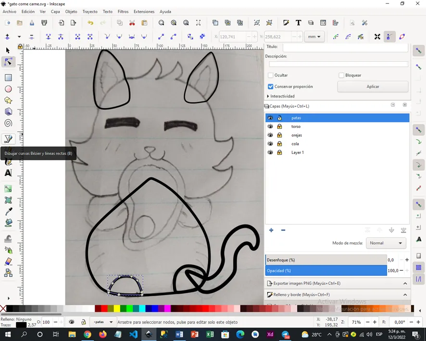Click the Título input field
The height and width of the screenshot is (341, 426).
pyautogui.click(x=345, y=47)
